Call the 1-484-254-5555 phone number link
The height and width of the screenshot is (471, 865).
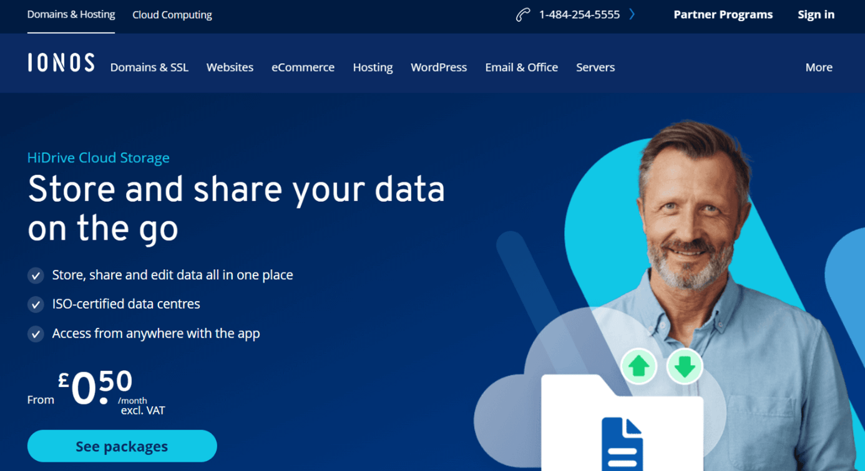coord(579,14)
